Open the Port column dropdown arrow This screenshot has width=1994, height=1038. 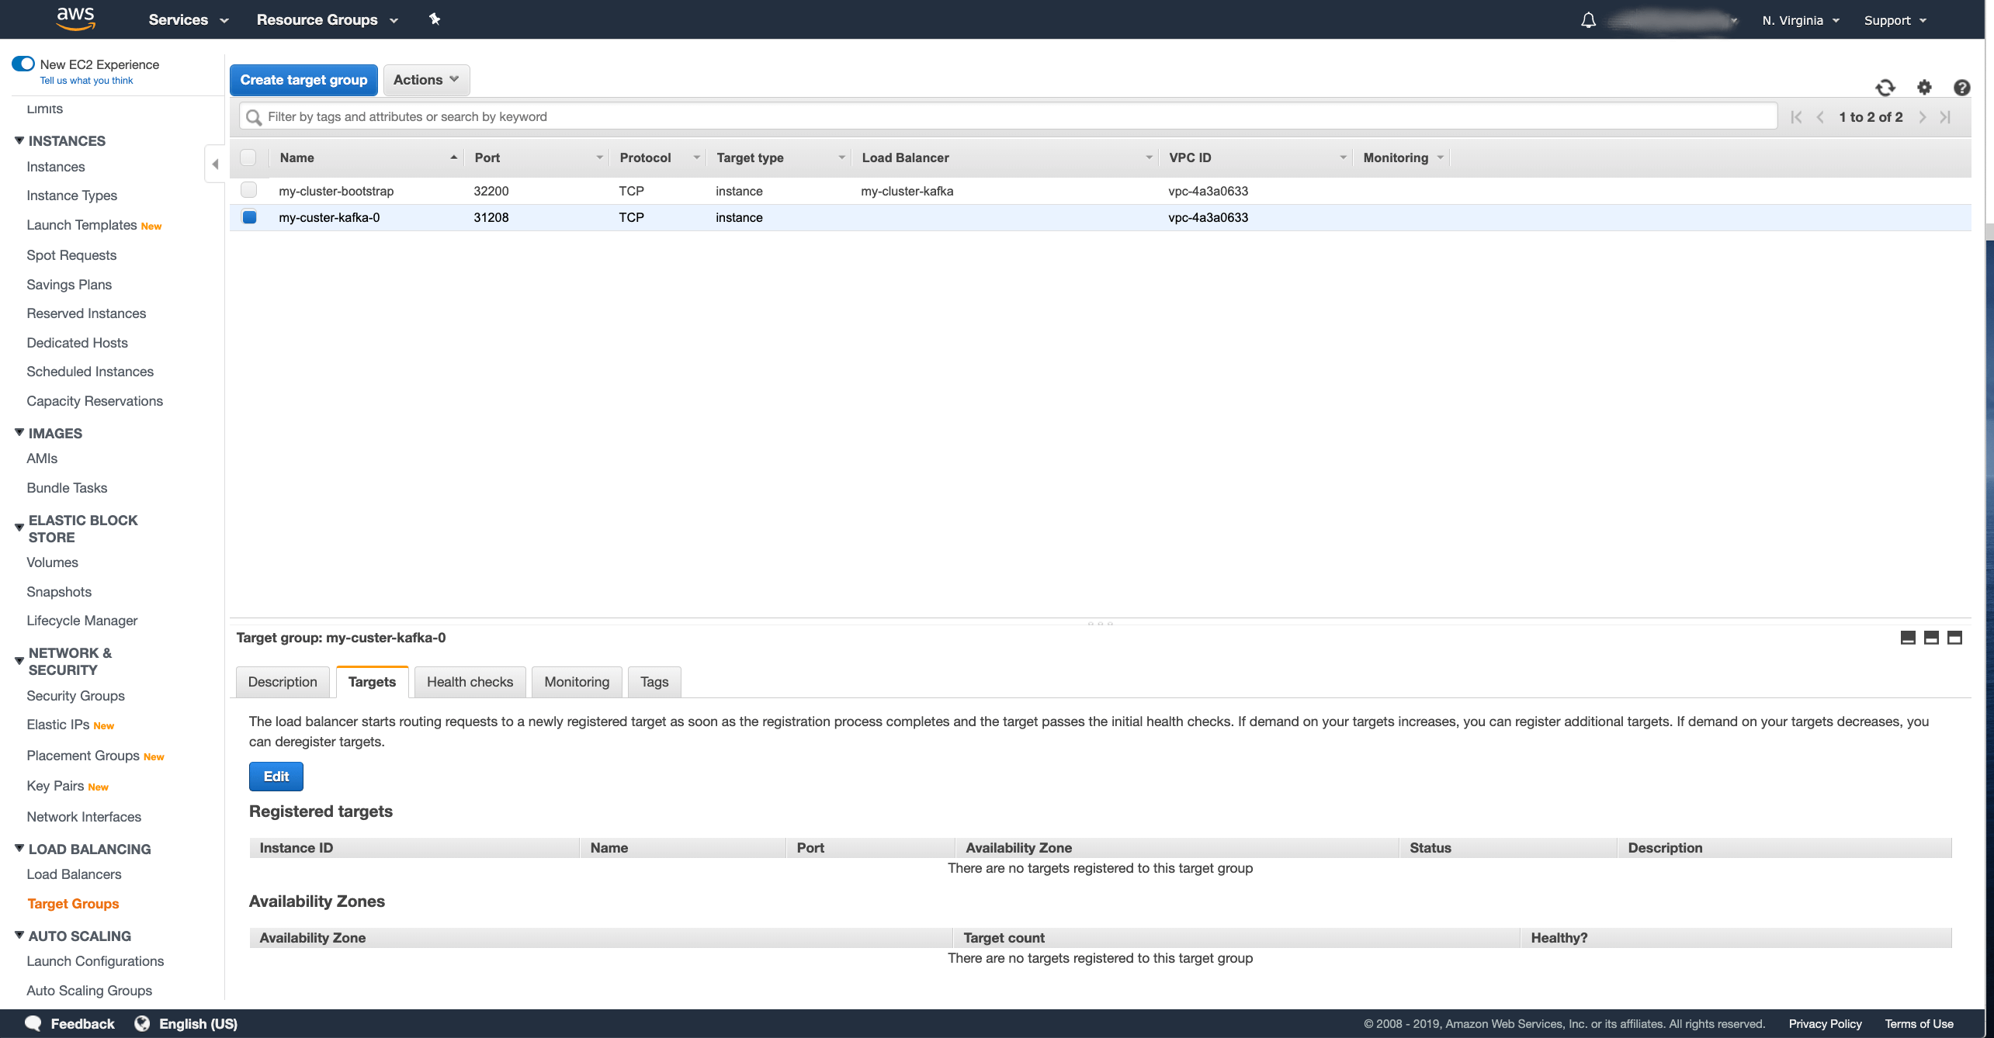pos(599,157)
